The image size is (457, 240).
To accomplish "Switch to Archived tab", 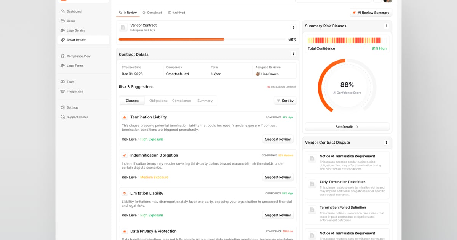I will 177,13.
